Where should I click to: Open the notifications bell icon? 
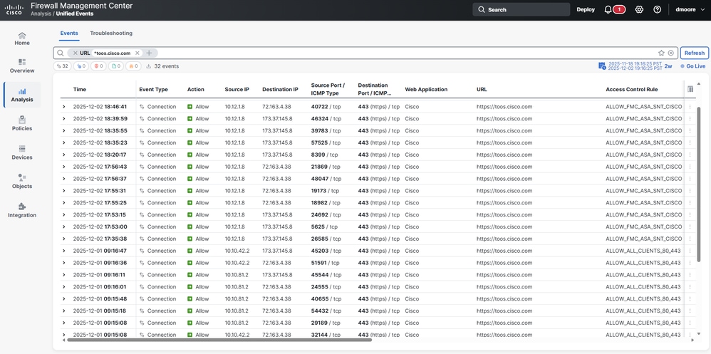tap(608, 9)
